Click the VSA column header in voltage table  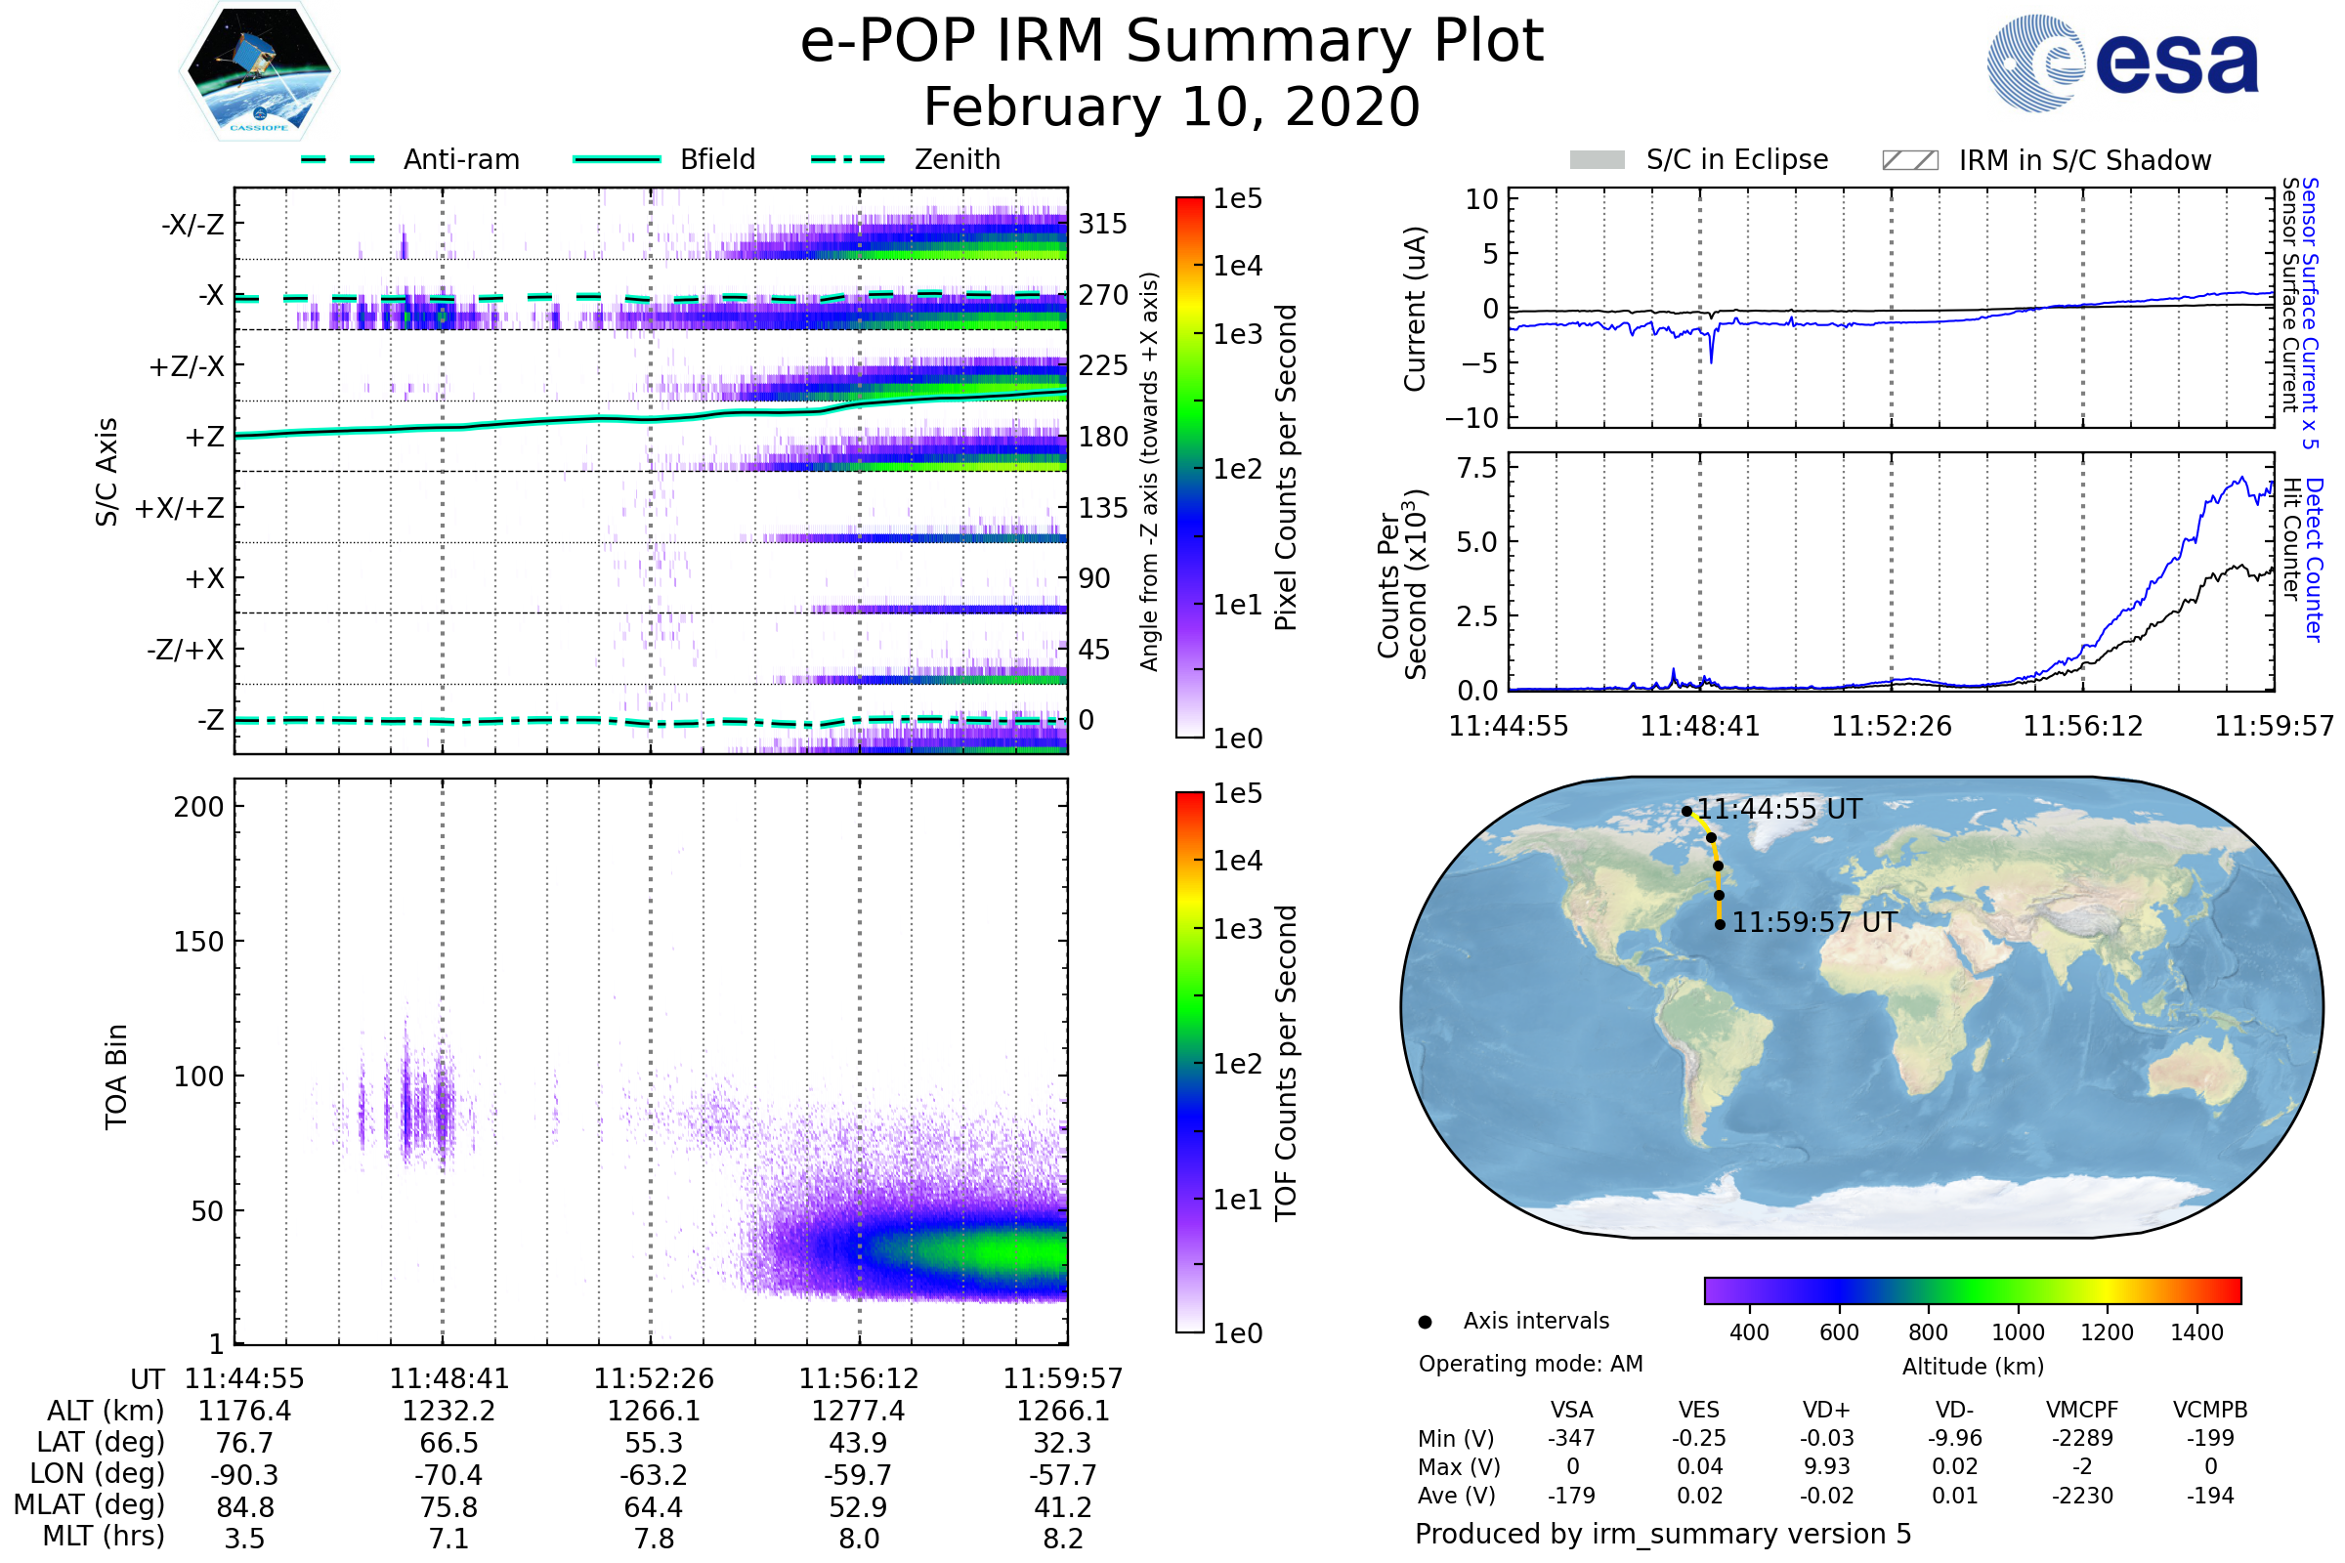click(1571, 1410)
